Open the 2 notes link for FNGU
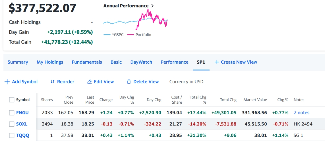This screenshot has width=325, height=144. [x=301, y=113]
